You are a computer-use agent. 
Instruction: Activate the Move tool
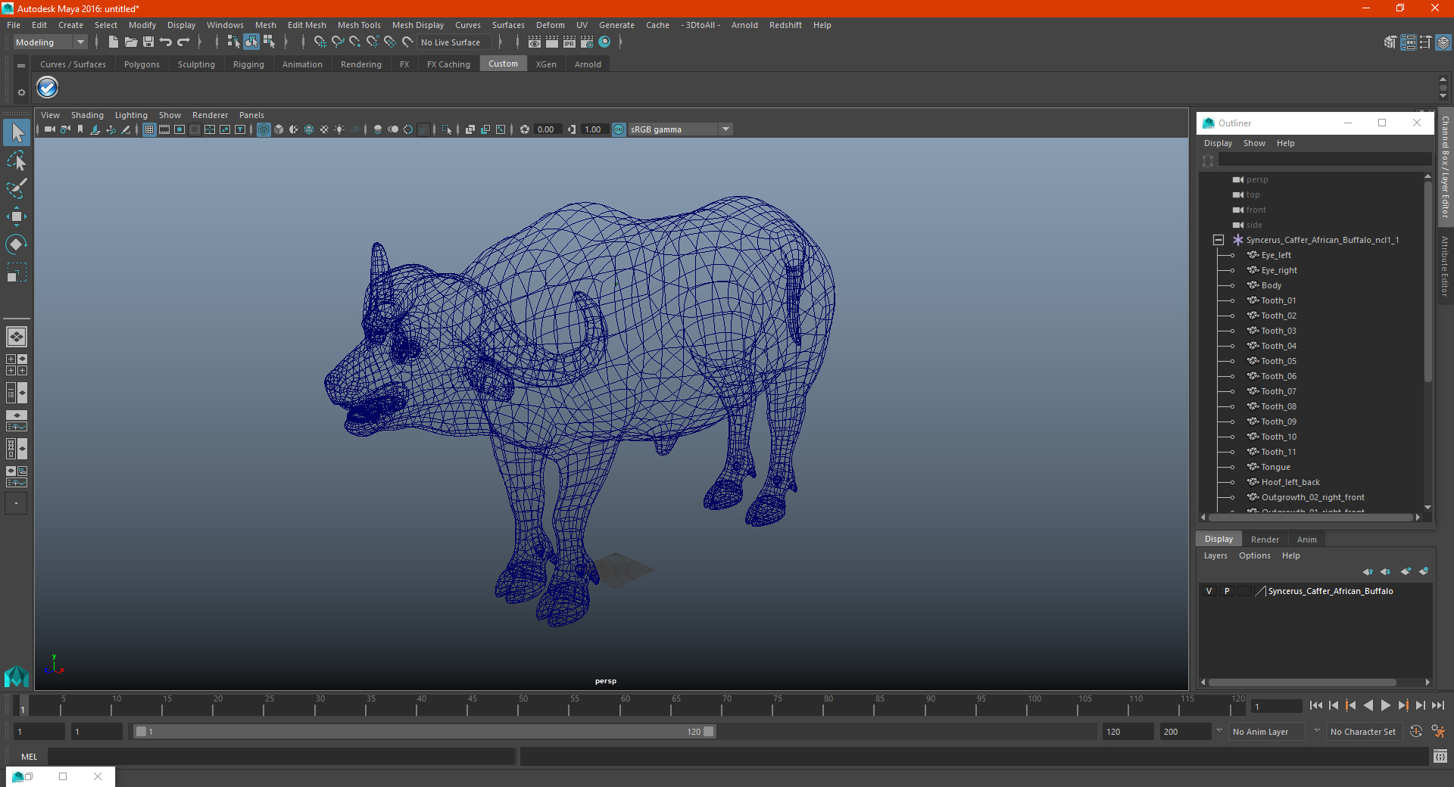pos(17,216)
